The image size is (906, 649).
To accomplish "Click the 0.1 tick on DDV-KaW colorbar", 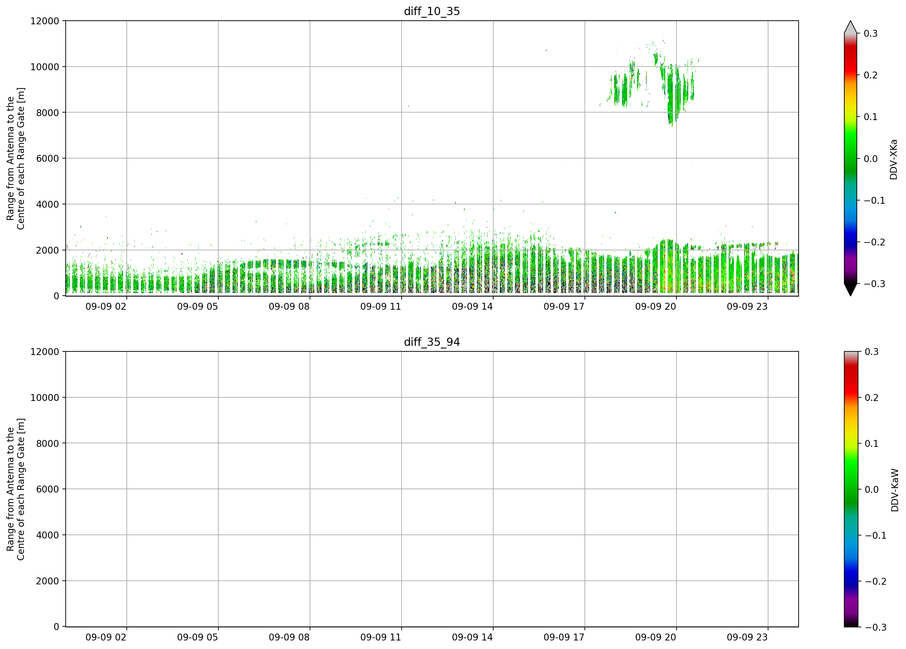I will 872,444.
